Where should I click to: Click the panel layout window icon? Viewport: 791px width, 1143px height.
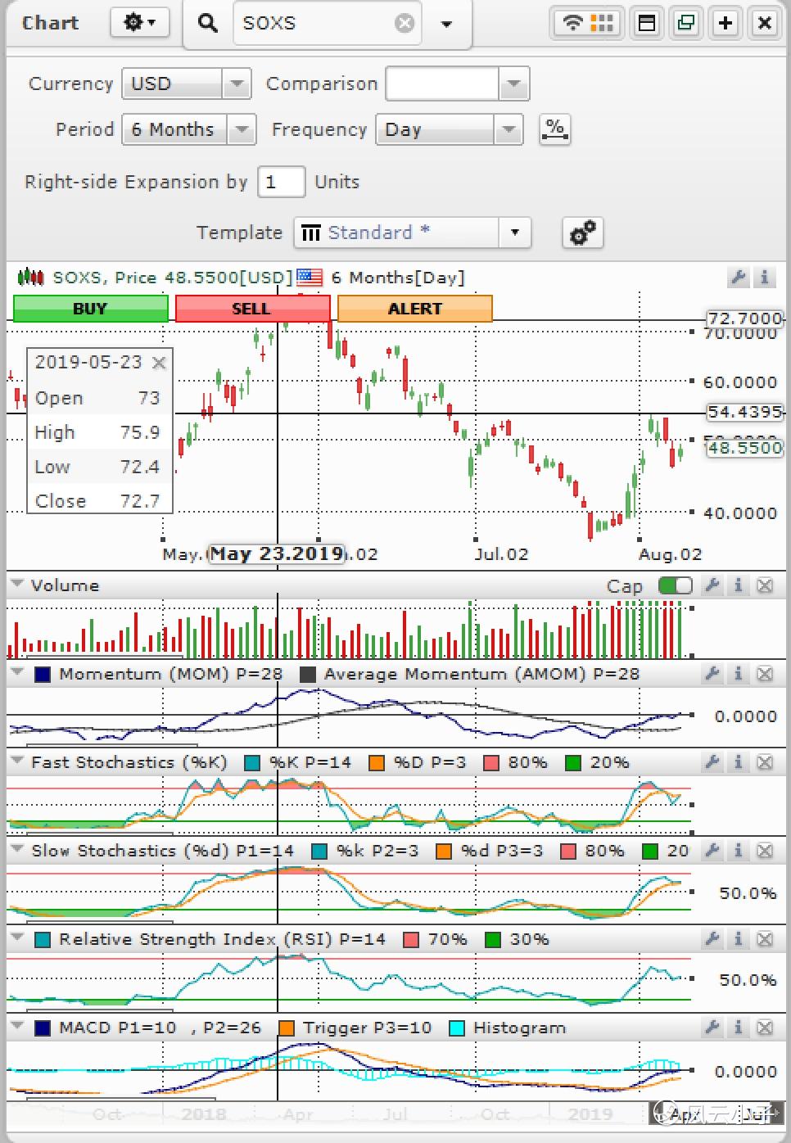pos(647,23)
